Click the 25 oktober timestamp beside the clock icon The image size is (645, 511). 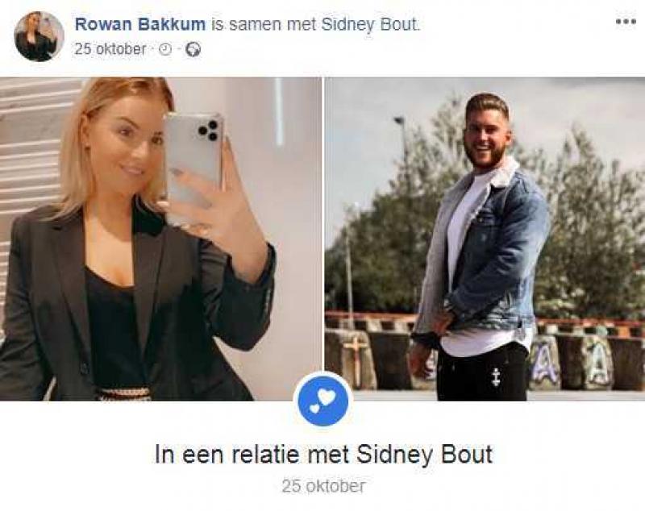[x=110, y=49]
